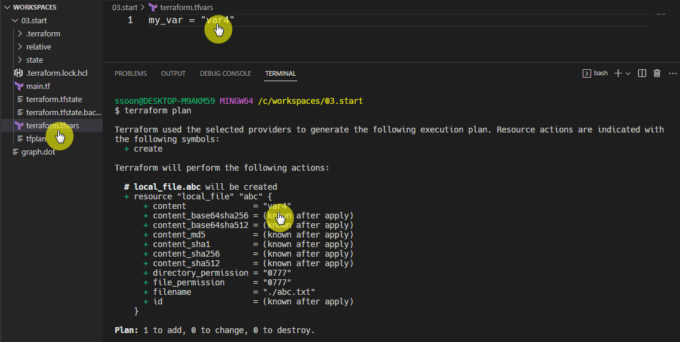
Task: Open the launch profile dropdown arrow
Action: tap(627, 73)
